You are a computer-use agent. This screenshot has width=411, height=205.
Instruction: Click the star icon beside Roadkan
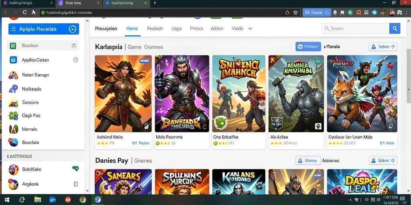pyautogui.click(x=74, y=46)
